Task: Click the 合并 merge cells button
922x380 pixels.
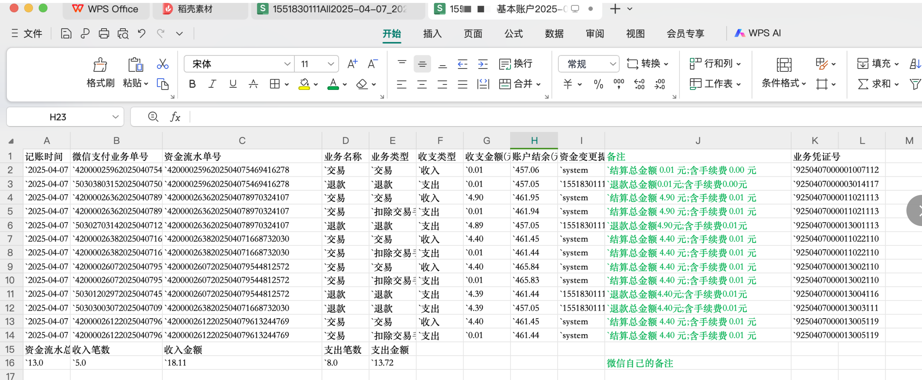Action: [516, 84]
